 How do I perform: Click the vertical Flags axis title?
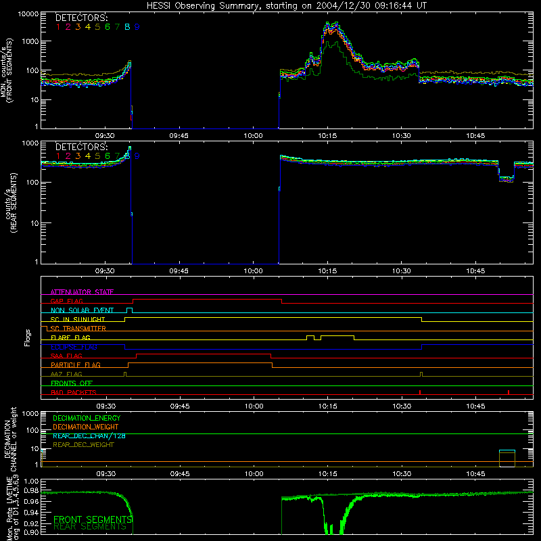click(x=28, y=337)
